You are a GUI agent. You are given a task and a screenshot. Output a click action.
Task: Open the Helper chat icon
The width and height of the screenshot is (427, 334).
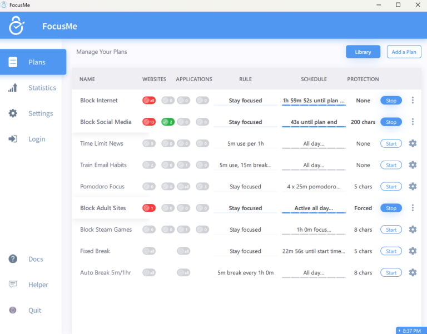pos(13,285)
